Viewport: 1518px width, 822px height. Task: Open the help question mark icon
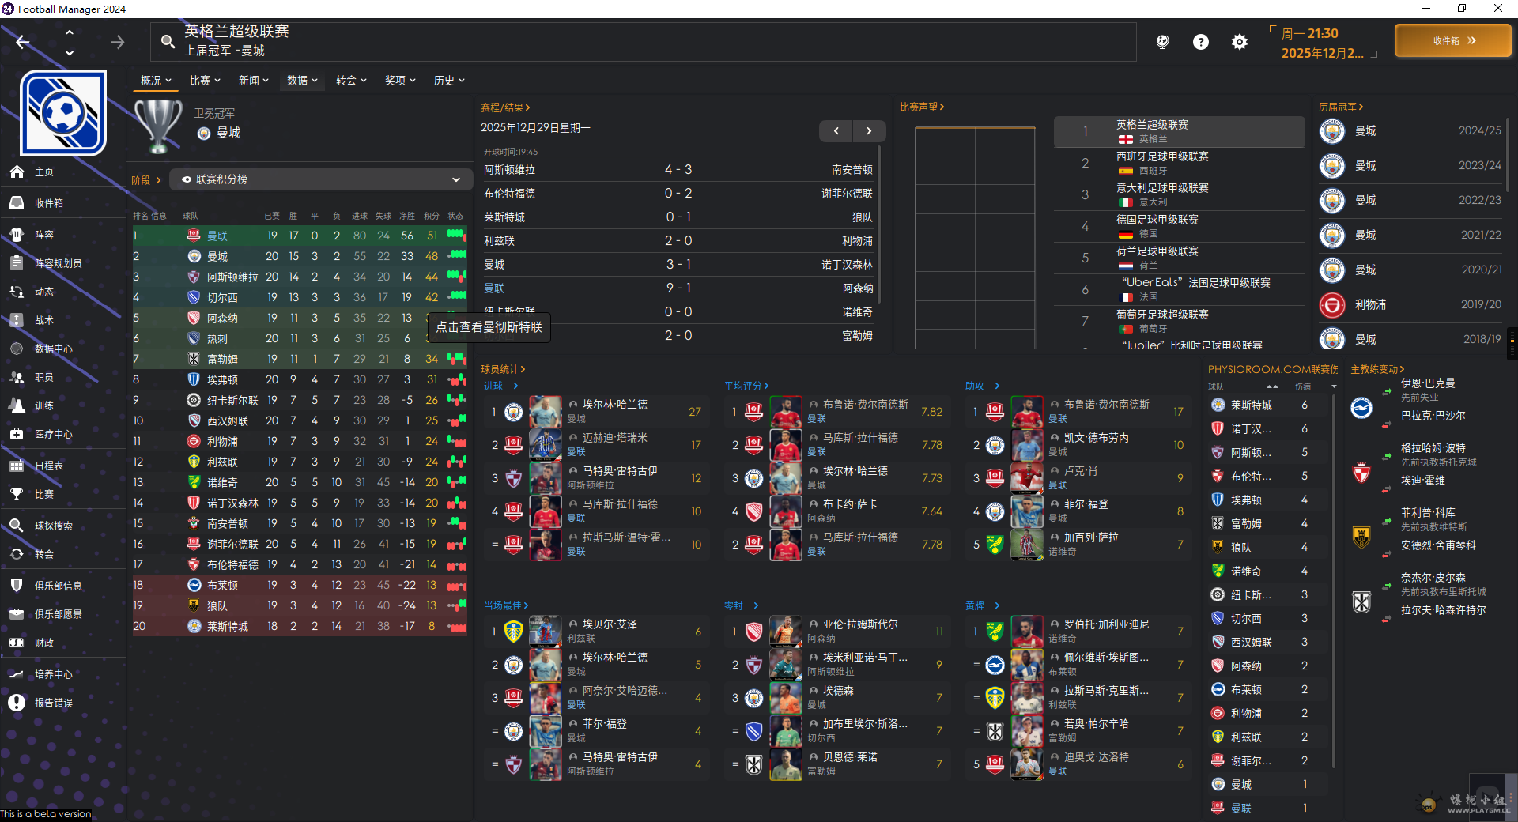point(1200,42)
